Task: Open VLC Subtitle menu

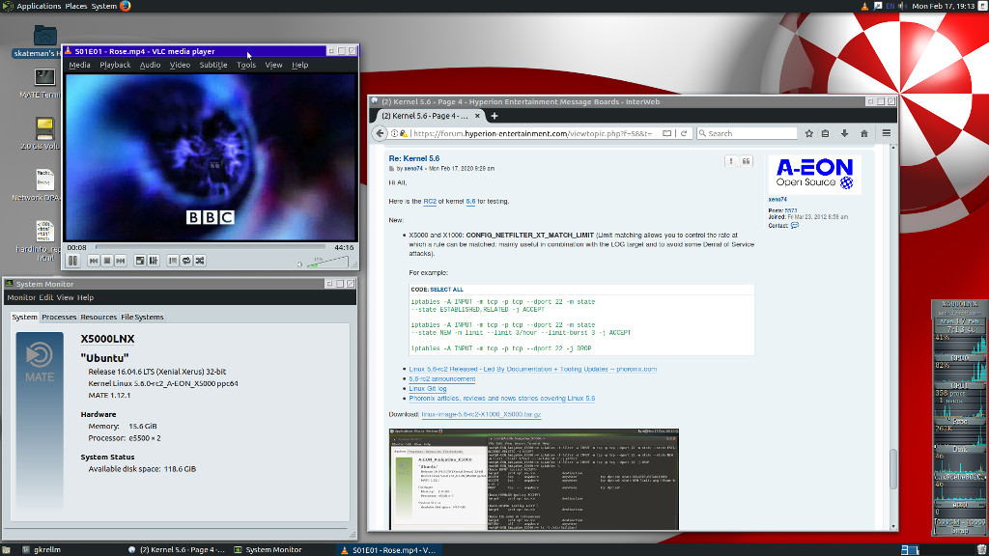Action: pos(213,65)
